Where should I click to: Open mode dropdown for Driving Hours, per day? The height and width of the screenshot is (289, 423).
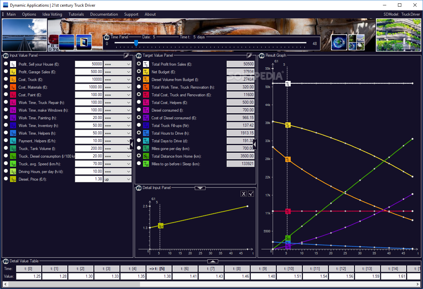coord(118,171)
